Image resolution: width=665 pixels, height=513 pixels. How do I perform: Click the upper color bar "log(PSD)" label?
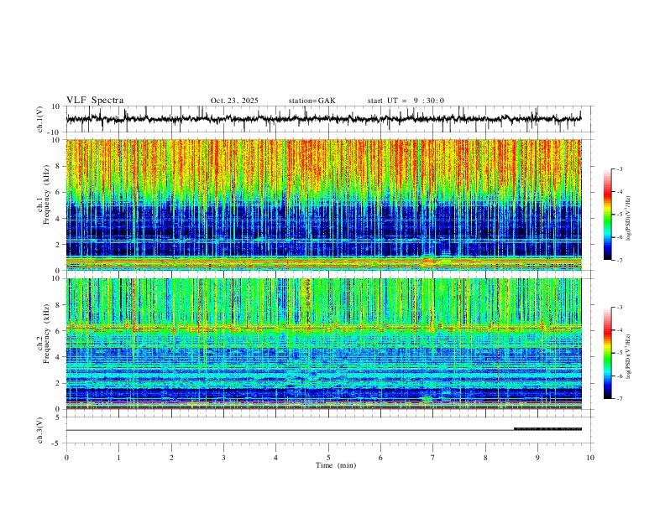point(629,218)
